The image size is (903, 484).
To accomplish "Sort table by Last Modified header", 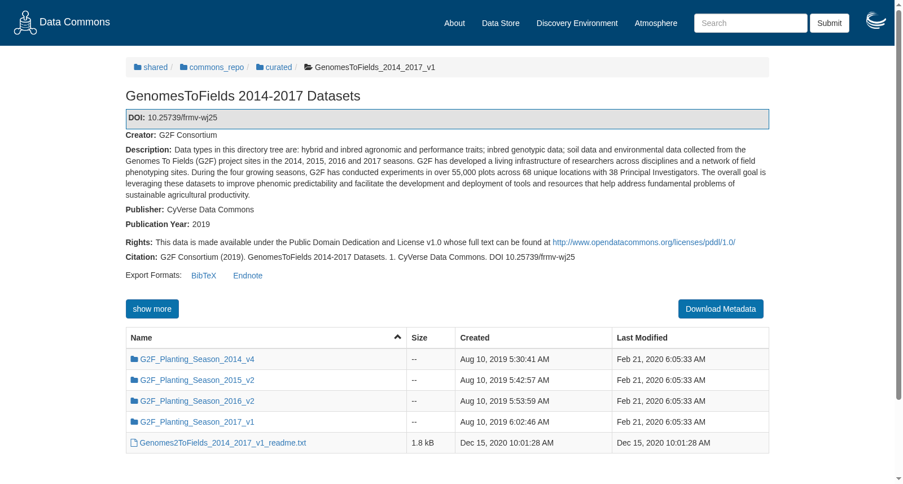I will tap(642, 338).
